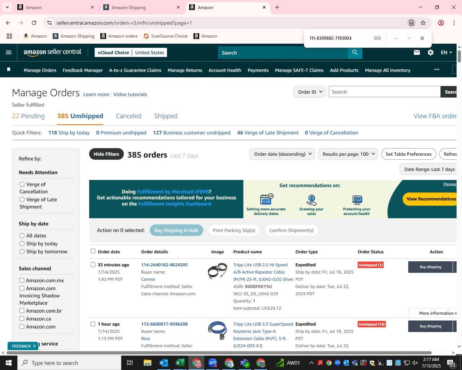Select order 114-2440162-9624205 checkbox
Screen dimensions: 462x370
point(93,265)
